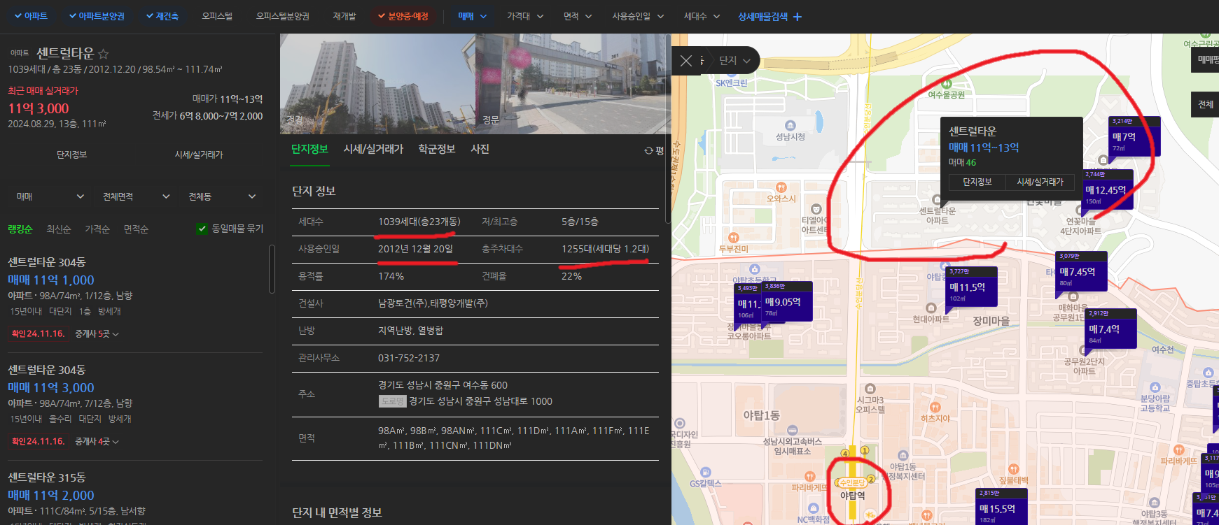Toggle the 평 unit conversion icon
1219x525 pixels.
tap(654, 150)
